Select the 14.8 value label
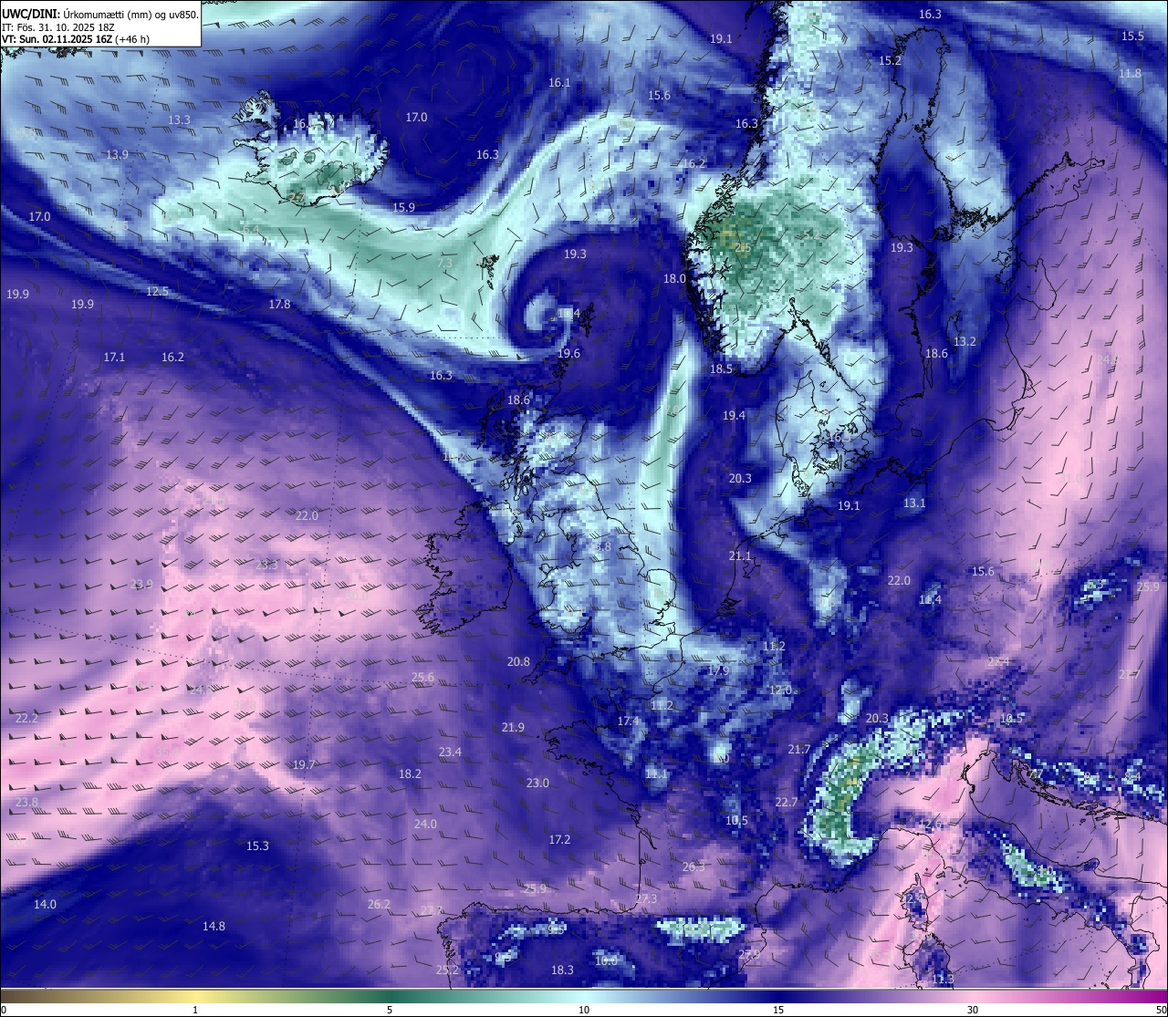 click(214, 926)
